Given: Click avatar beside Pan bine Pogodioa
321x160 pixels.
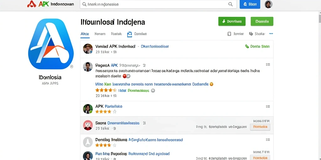Looking at the screenshot, I should [x=88, y=156].
